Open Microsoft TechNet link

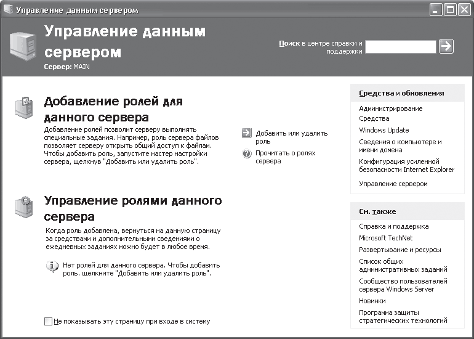point(386,238)
